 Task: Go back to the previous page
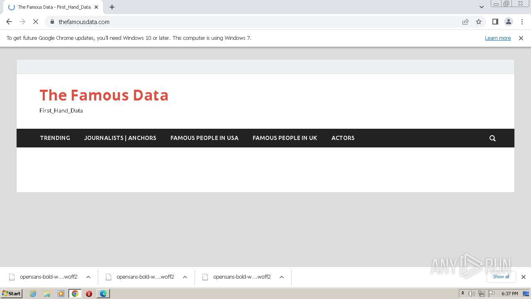9,22
